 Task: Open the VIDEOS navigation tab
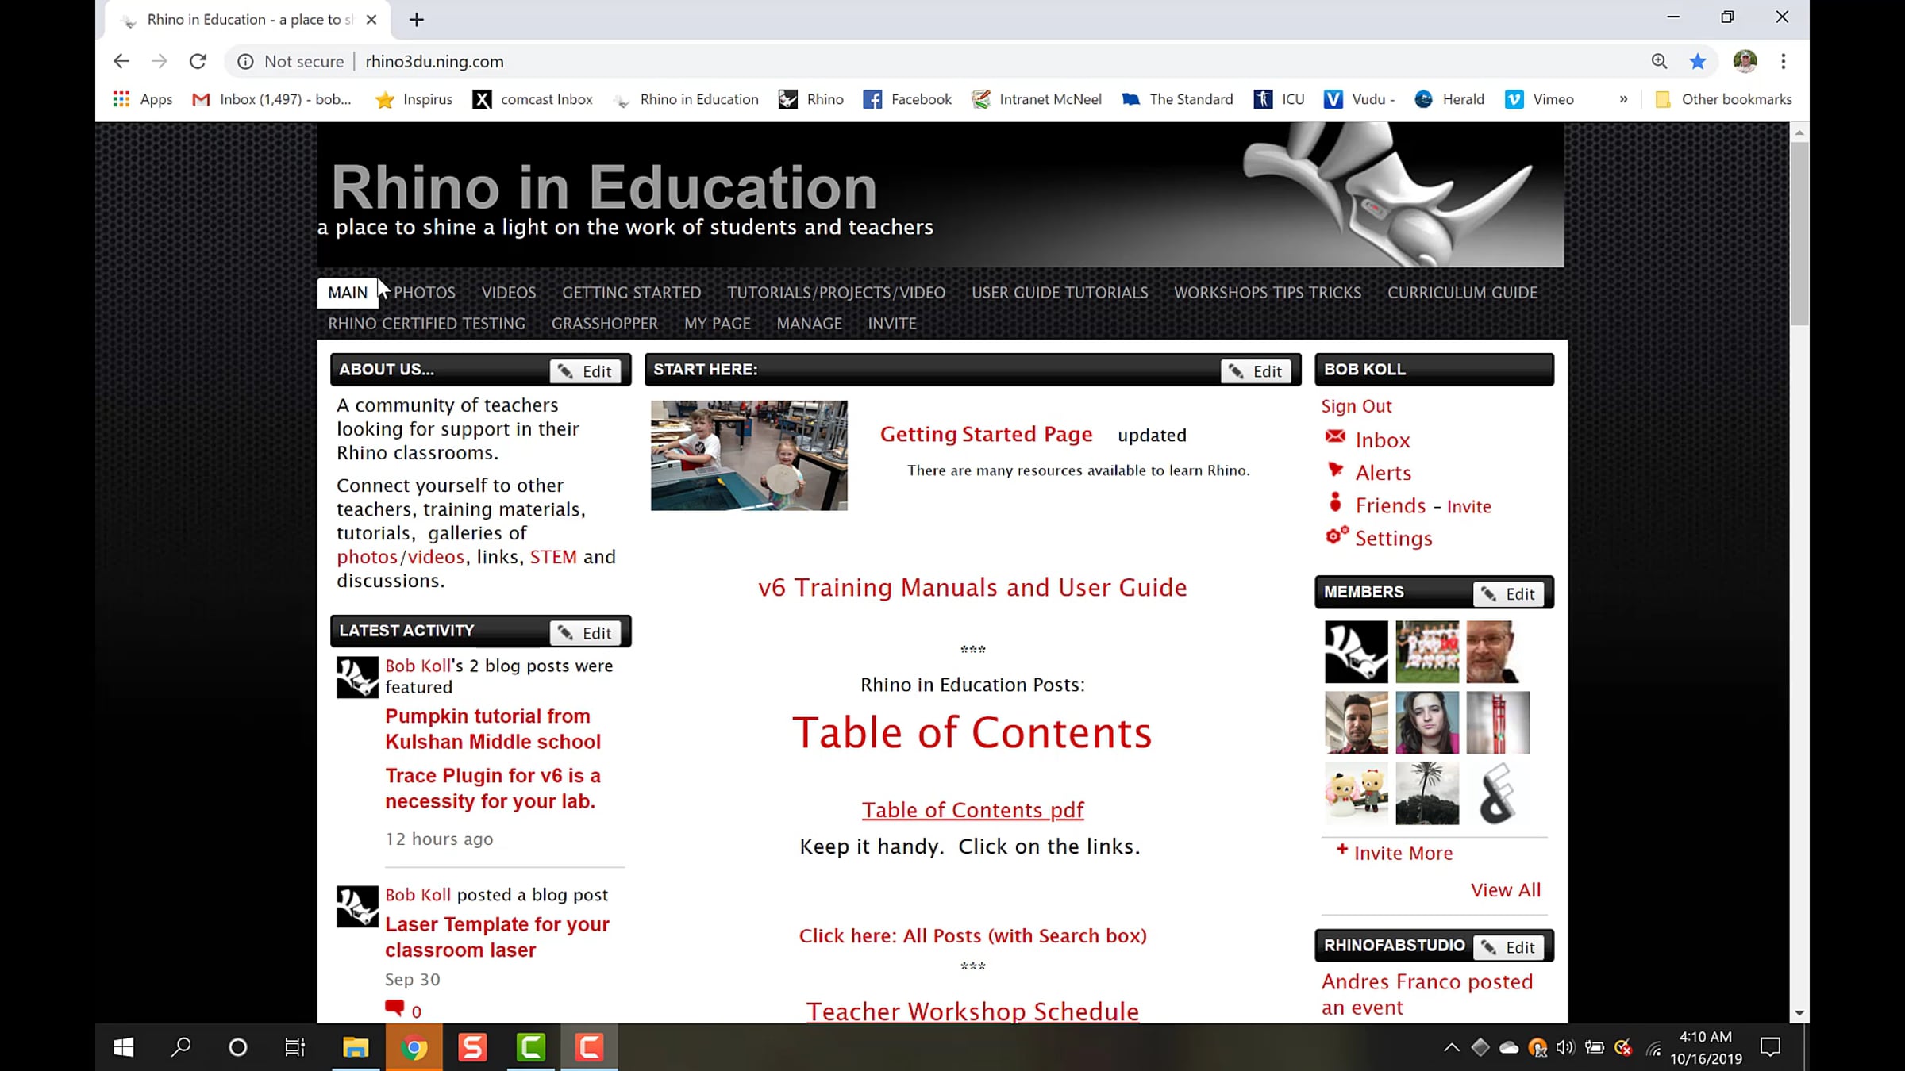point(509,293)
